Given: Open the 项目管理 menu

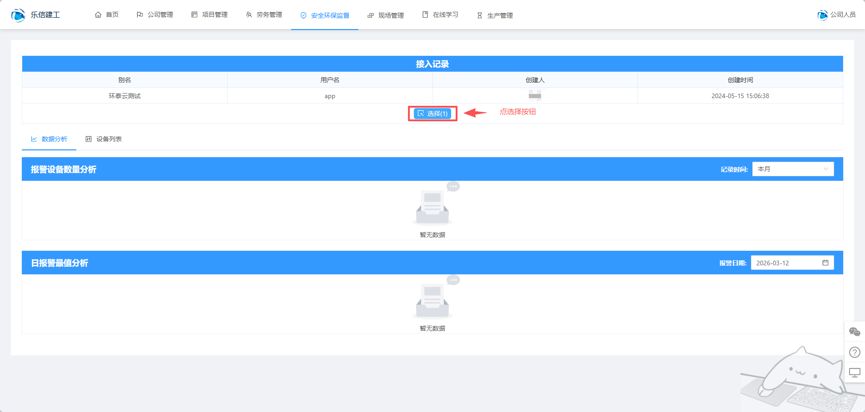Looking at the screenshot, I should coord(209,15).
